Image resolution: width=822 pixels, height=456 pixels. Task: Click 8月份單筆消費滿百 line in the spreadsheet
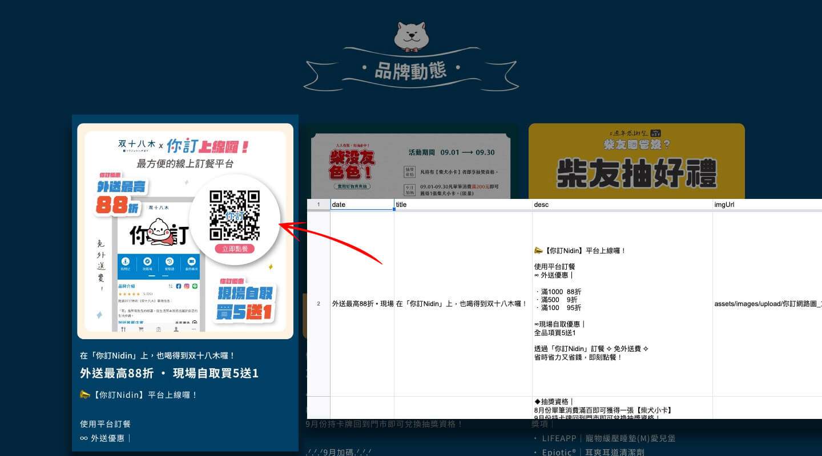(603, 410)
